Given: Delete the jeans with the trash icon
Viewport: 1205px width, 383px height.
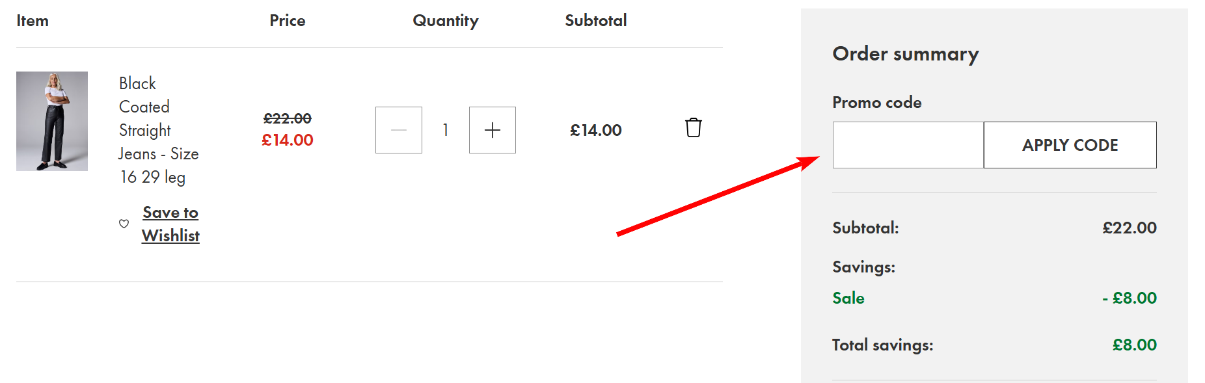Looking at the screenshot, I should tap(693, 128).
